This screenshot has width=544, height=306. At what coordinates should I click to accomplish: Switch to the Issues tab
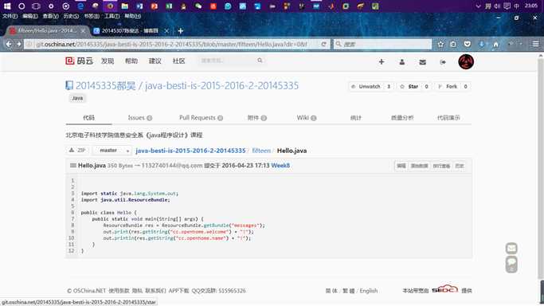(140, 118)
